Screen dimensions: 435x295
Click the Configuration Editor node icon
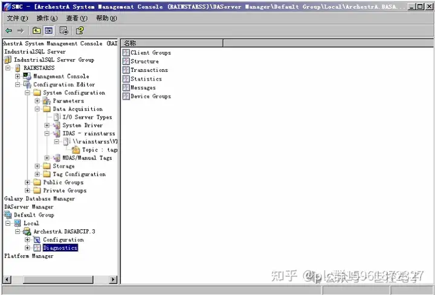pyautogui.click(x=27, y=84)
